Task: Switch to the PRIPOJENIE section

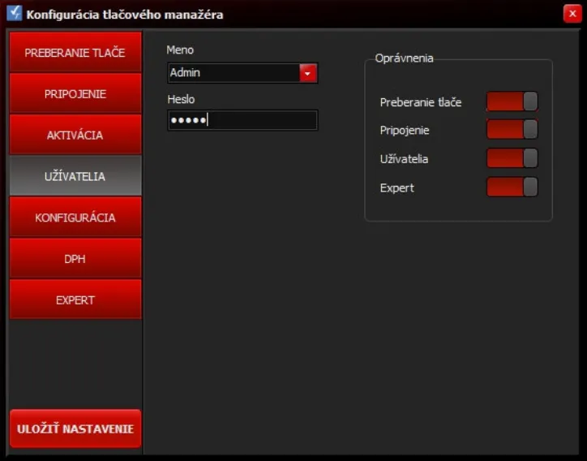Action: (75, 93)
